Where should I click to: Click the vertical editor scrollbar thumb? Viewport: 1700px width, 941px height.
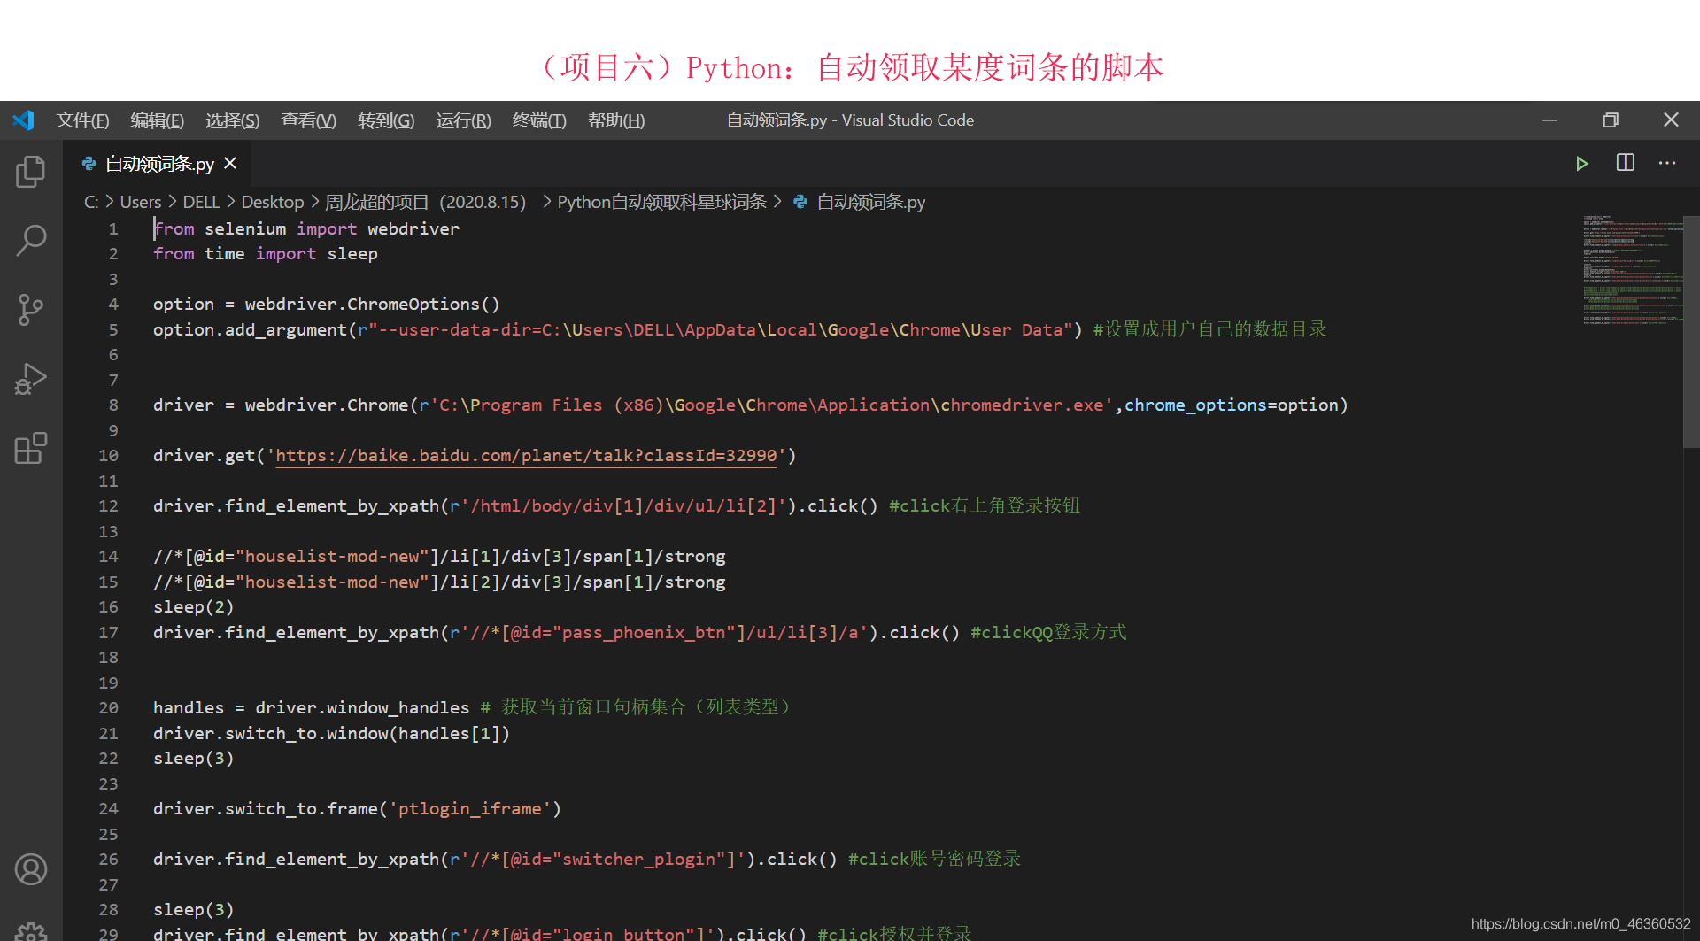tap(1691, 332)
